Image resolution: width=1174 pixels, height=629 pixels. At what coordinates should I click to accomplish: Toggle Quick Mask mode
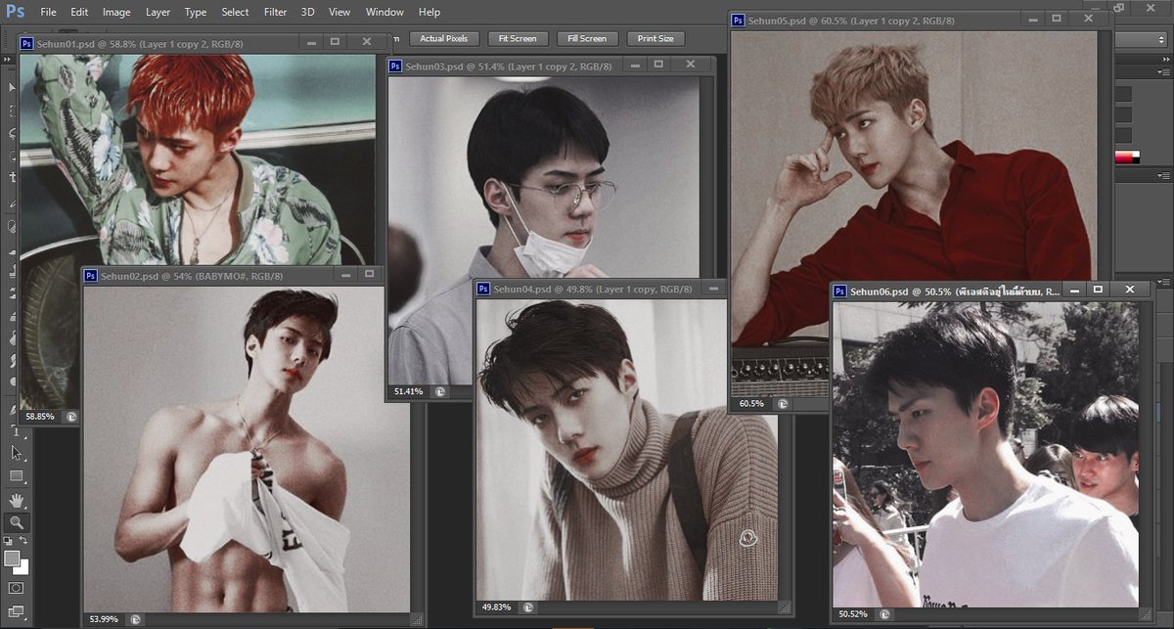tap(16, 588)
